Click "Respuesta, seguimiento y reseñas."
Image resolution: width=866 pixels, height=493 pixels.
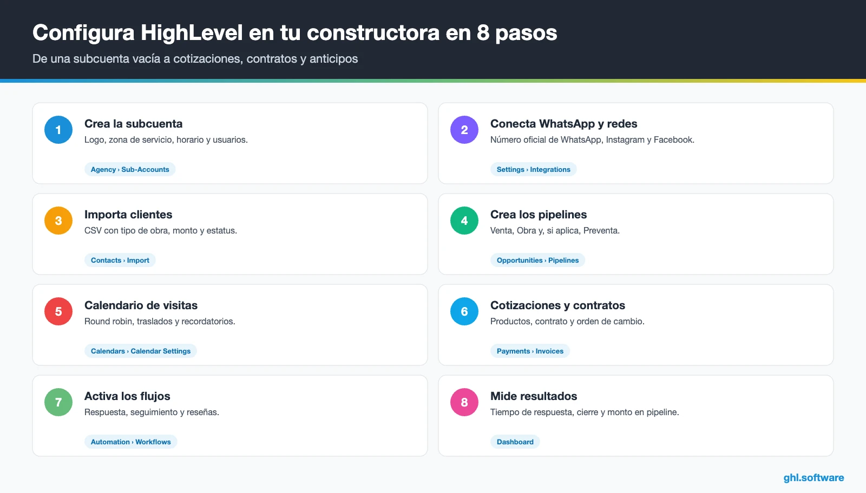point(152,412)
